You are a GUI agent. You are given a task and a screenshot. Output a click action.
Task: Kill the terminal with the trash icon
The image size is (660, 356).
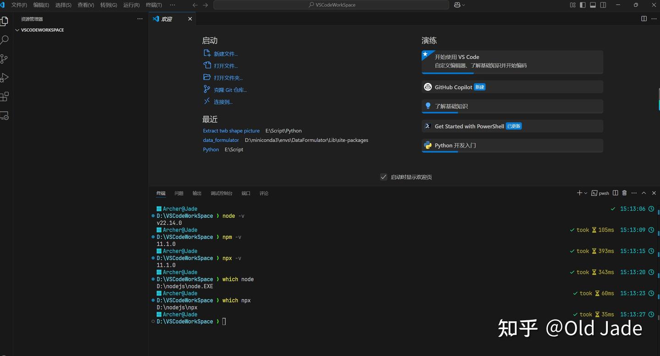pos(624,193)
